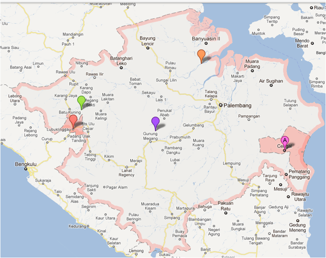Click the Pampangan label
This screenshot has height=258, width=326.
tap(249, 116)
